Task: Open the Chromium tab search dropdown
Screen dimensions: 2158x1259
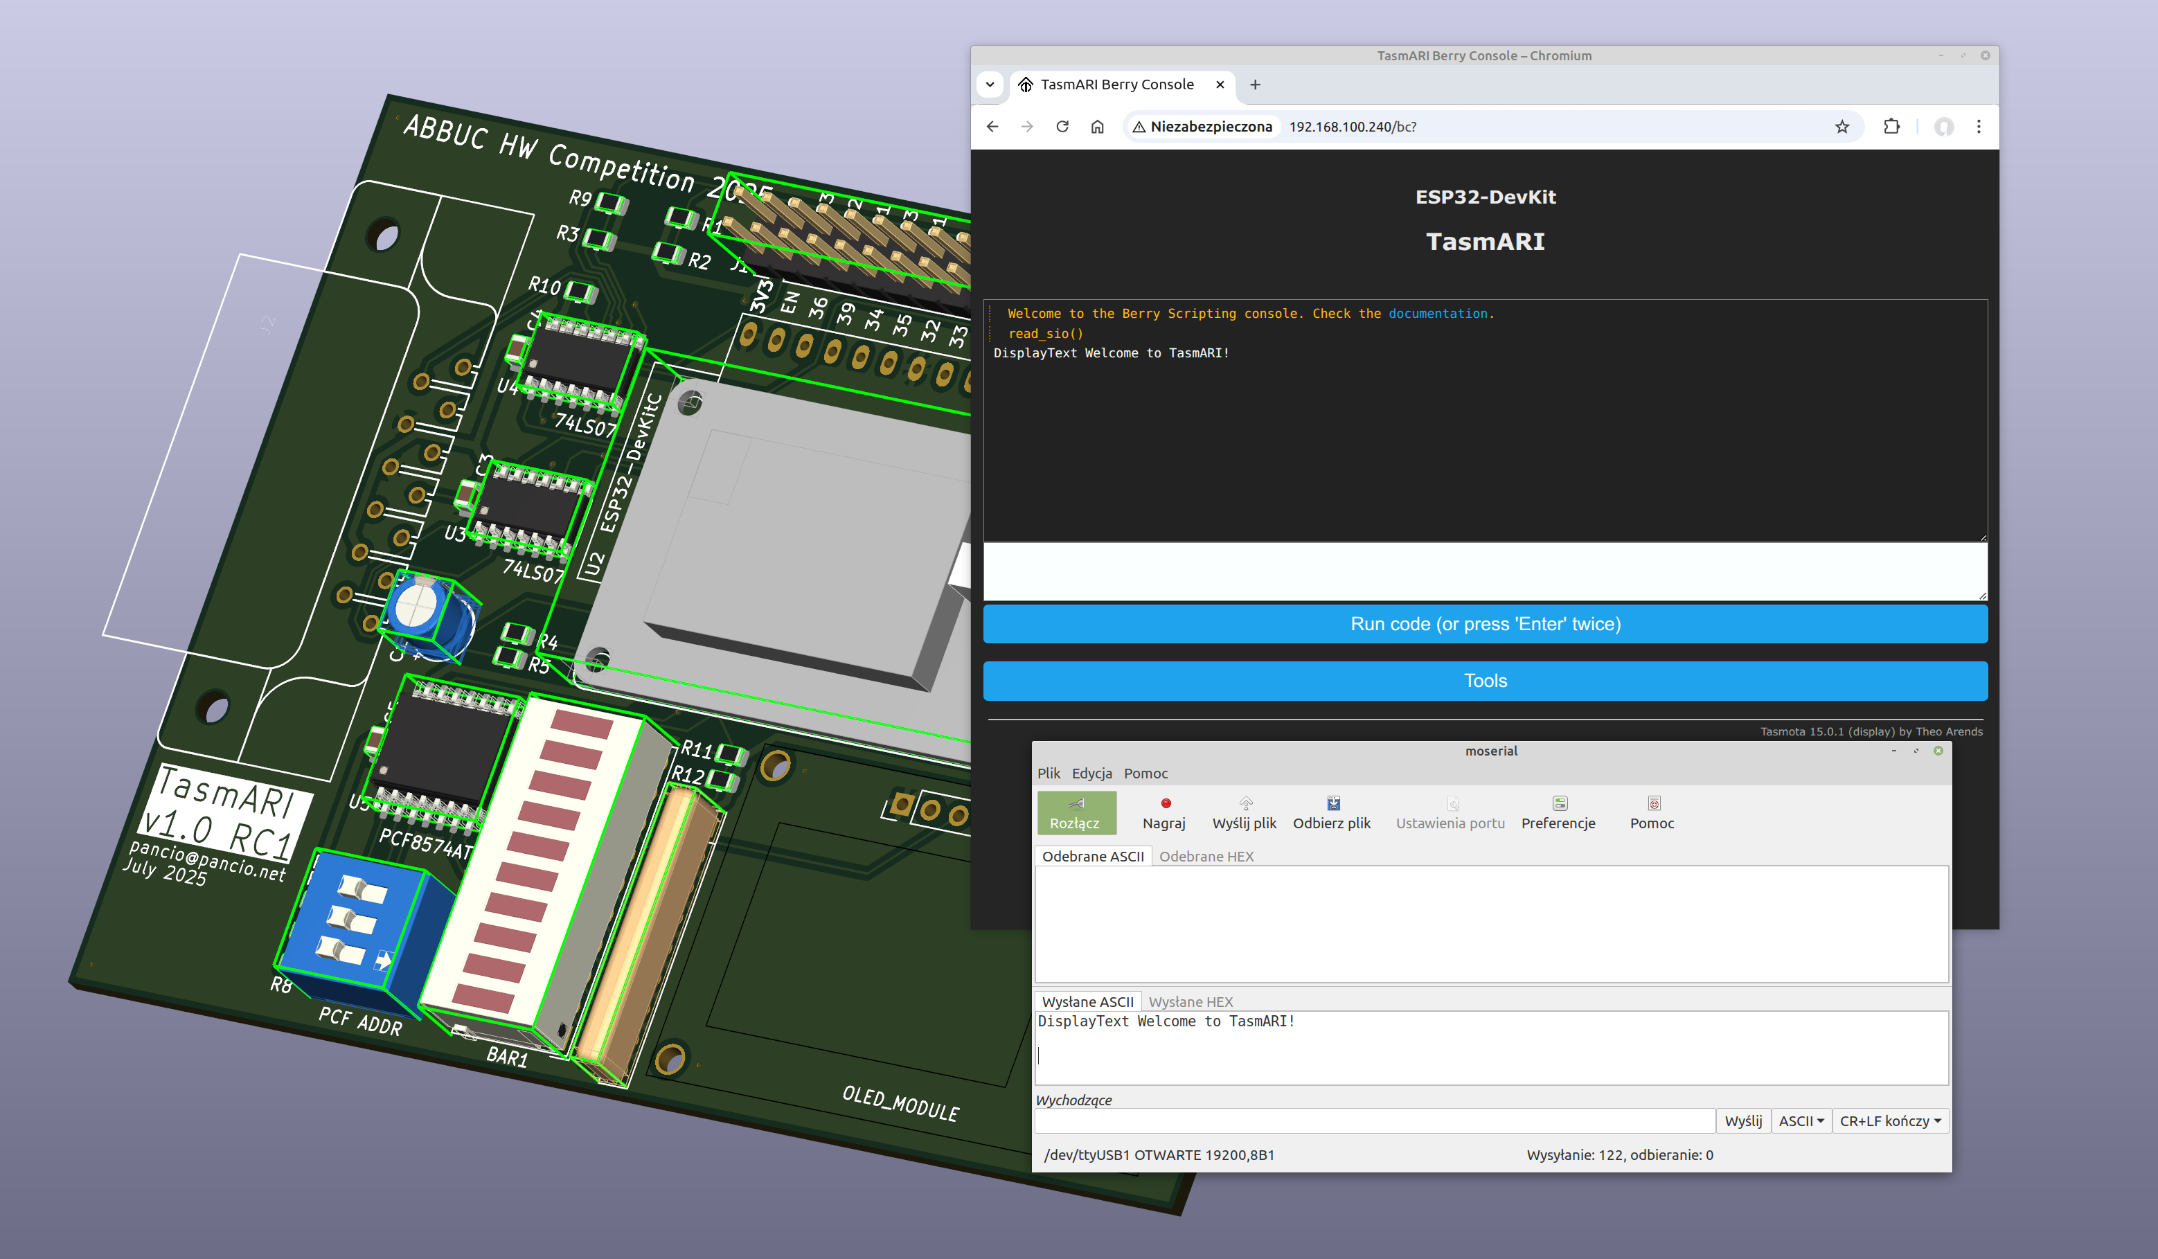Action: click(990, 84)
